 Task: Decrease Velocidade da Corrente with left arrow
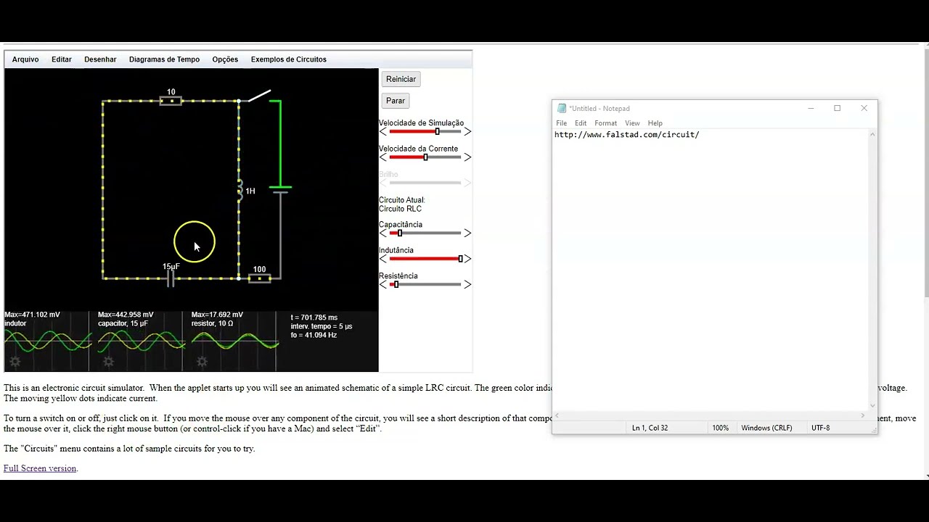click(x=383, y=157)
